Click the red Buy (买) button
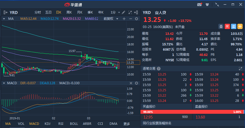 227,26
